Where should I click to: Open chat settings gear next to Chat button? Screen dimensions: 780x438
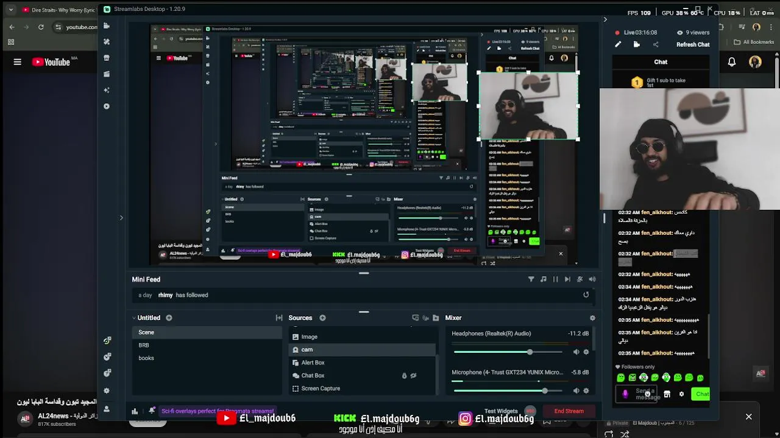(681, 394)
